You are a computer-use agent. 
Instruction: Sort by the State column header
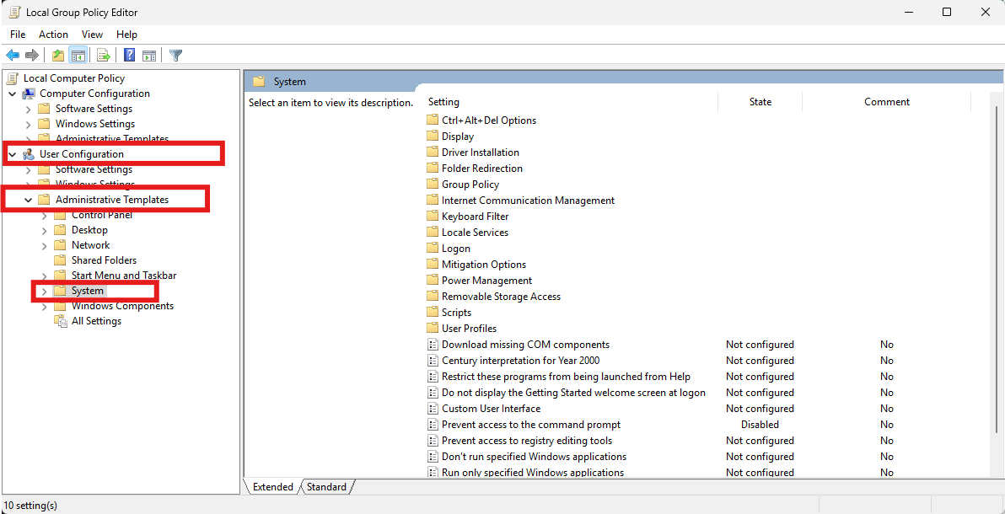point(760,102)
